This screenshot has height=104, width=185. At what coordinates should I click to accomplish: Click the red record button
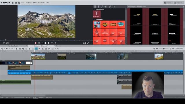pos(36,43)
